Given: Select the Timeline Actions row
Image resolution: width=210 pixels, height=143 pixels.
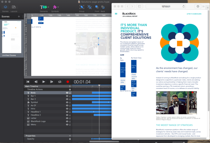Looking at the screenshot, I should (48, 89).
